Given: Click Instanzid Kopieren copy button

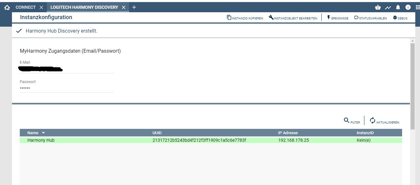Looking at the screenshot, I should pos(245,18).
